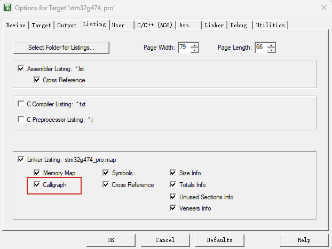This screenshot has height=249, width=332.
Task: Uncheck Assembler Listing checkbox
Action: click(21, 68)
